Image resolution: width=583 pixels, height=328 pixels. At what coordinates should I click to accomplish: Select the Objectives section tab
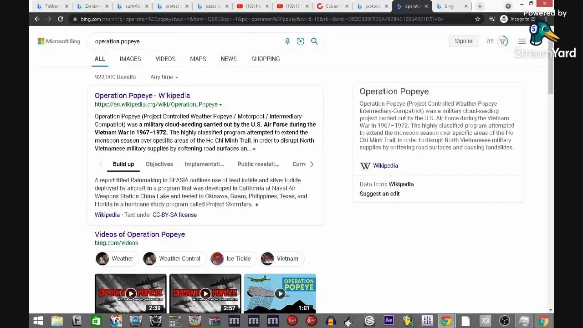159,164
